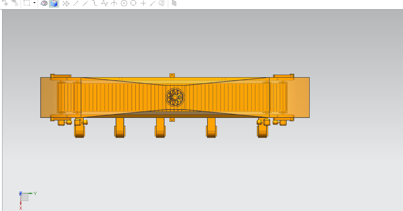Enable midpoint snap icon
Viewport: 403px width, 211px height.
pyautogui.click(x=85, y=3)
